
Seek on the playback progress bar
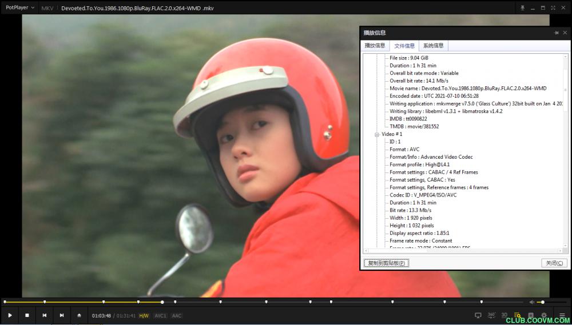click(x=264, y=302)
